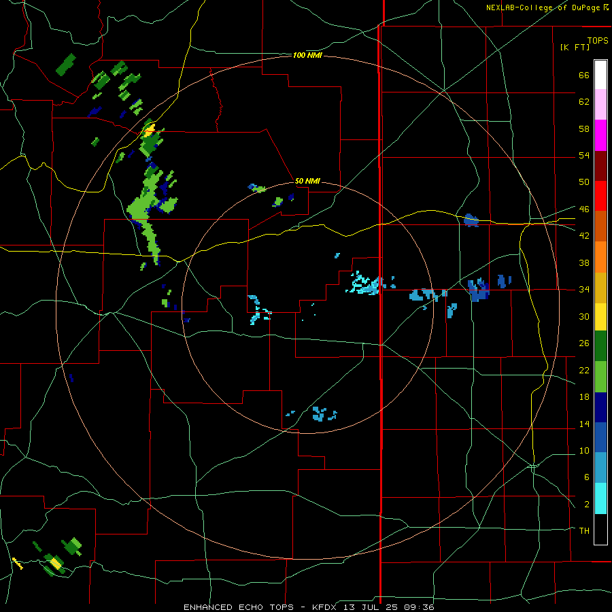Image resolution: width=612 pixels, height=612 pixels.
Task: Click the '30' legend value
Action: (584, 316)
